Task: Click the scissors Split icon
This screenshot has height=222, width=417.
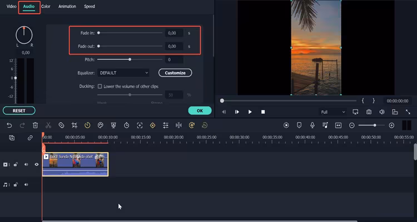Action: coord(48,125)
